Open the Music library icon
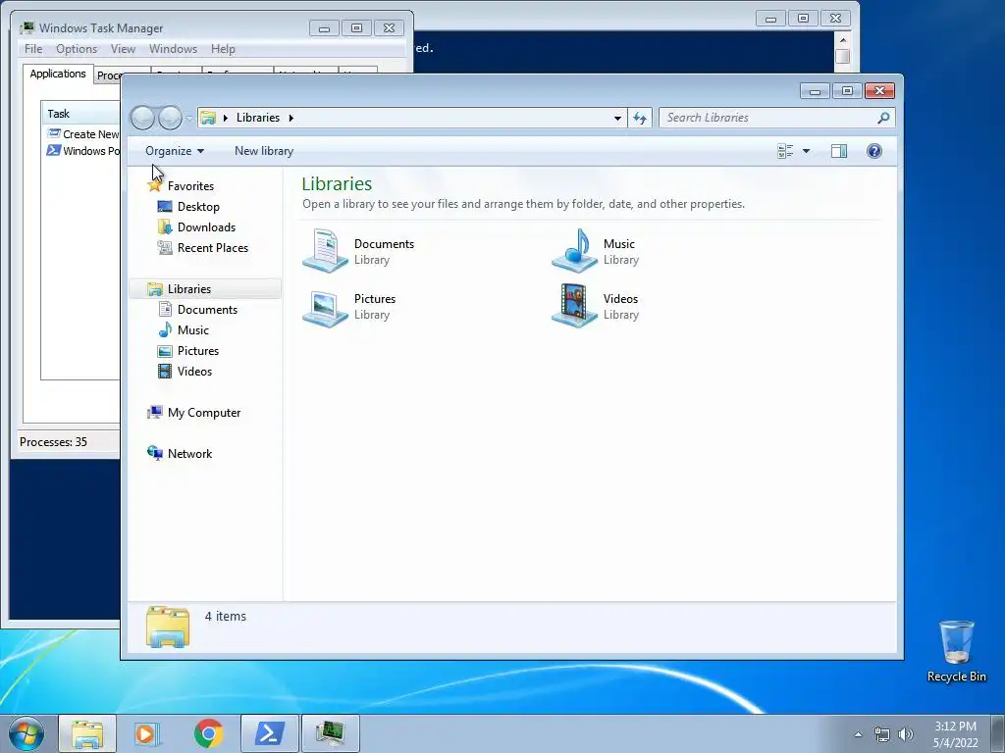 click(x=574, y=250)
